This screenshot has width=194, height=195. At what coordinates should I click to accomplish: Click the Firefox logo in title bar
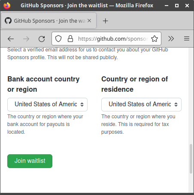pos(7,6)
